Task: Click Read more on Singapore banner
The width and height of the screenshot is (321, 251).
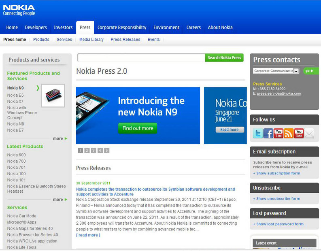Action: (229, 130)
